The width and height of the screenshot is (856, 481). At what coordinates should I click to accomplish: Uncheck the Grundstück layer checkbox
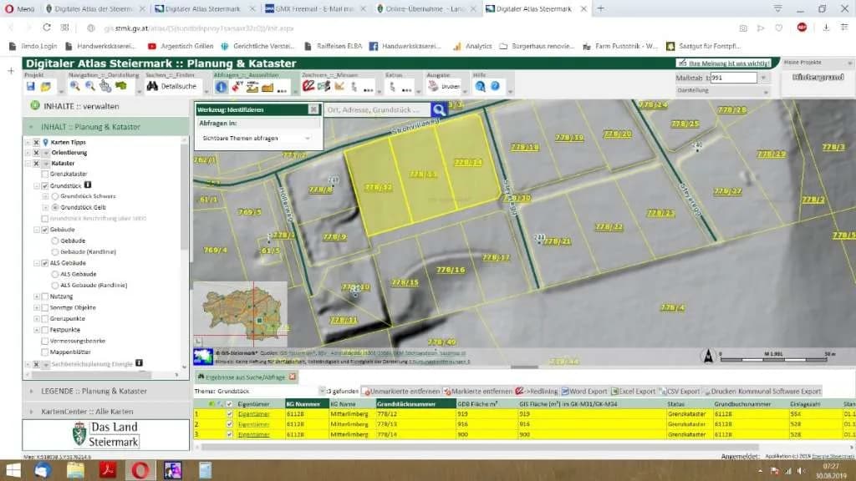45,185
